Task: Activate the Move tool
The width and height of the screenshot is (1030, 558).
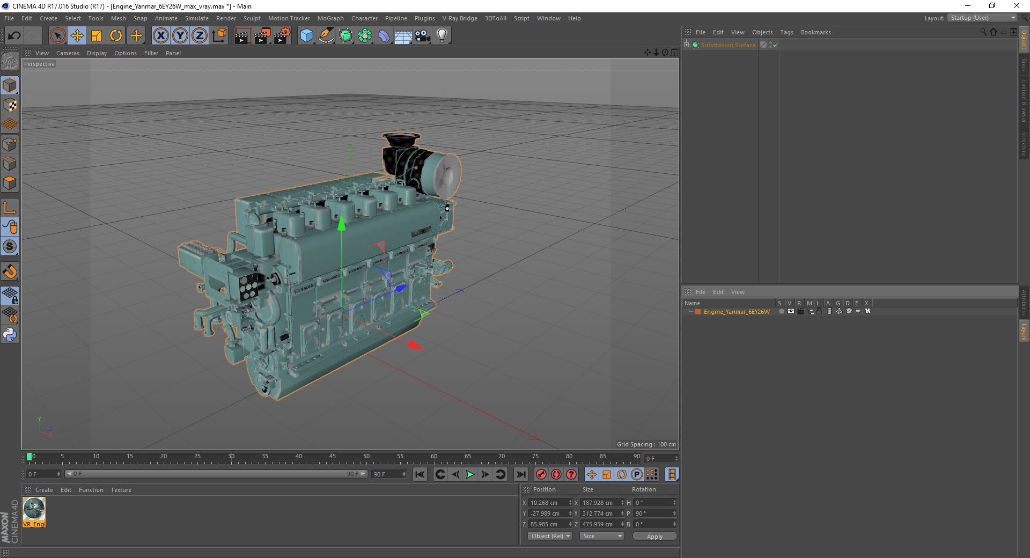Action: coord(77,36)
